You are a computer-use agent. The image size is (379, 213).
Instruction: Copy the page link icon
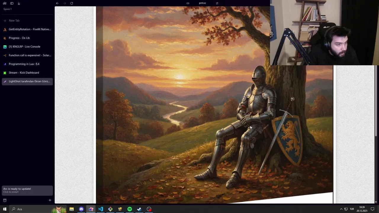pos(188,3)
